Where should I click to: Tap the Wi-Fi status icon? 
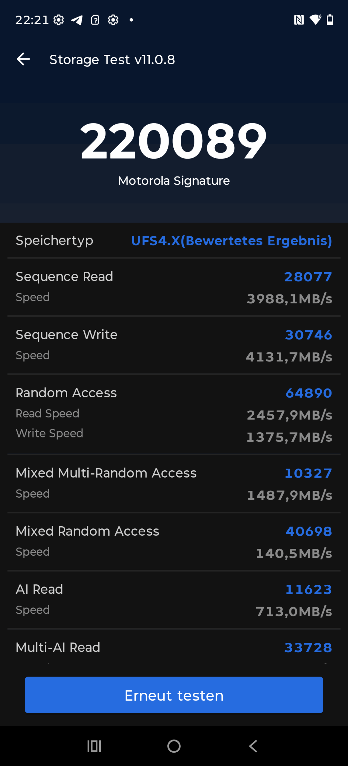[x=315, y=20]
